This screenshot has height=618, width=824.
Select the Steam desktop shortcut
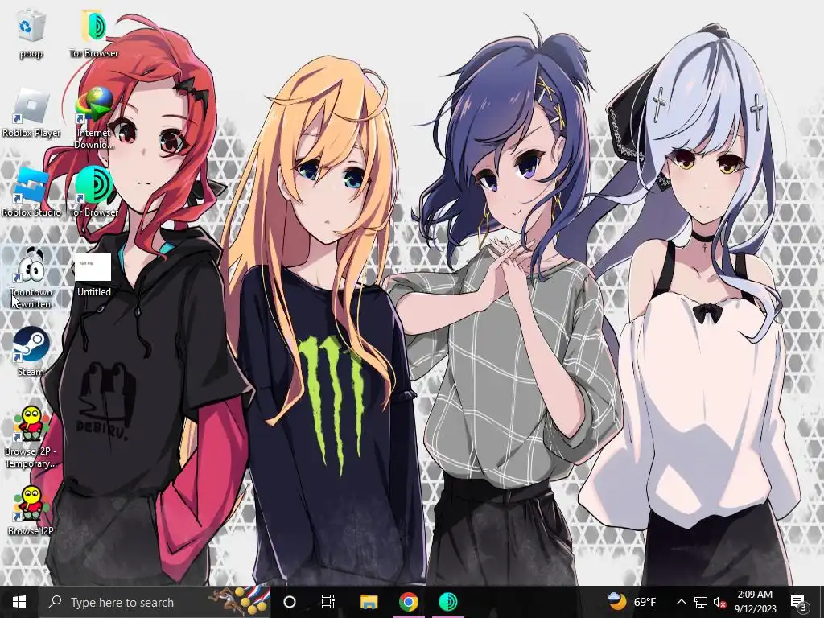pyautogui.click(x=31, y=352)
